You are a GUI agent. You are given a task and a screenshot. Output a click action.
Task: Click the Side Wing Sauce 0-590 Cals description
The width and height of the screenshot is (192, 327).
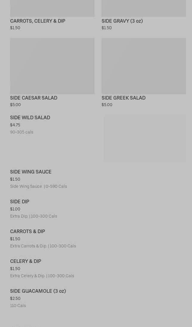coord(38,186)
